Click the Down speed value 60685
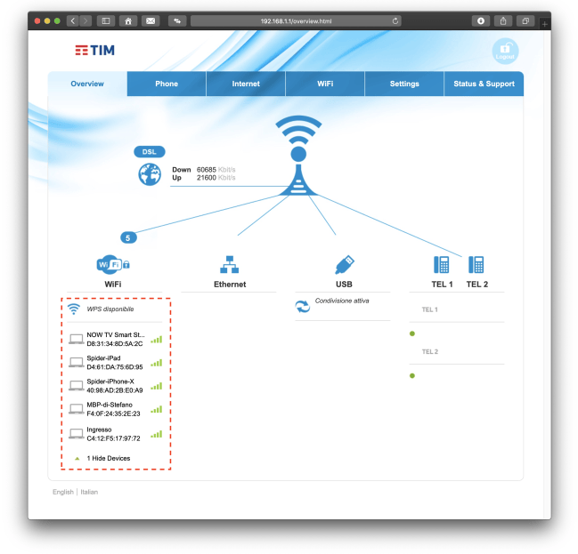The height and width of the screenshot is (554, 578). (207, 170)
